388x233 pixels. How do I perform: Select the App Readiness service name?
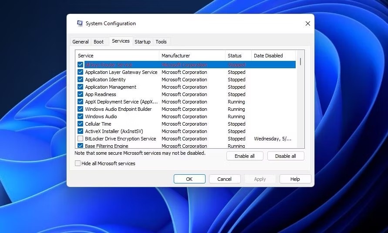101,94
